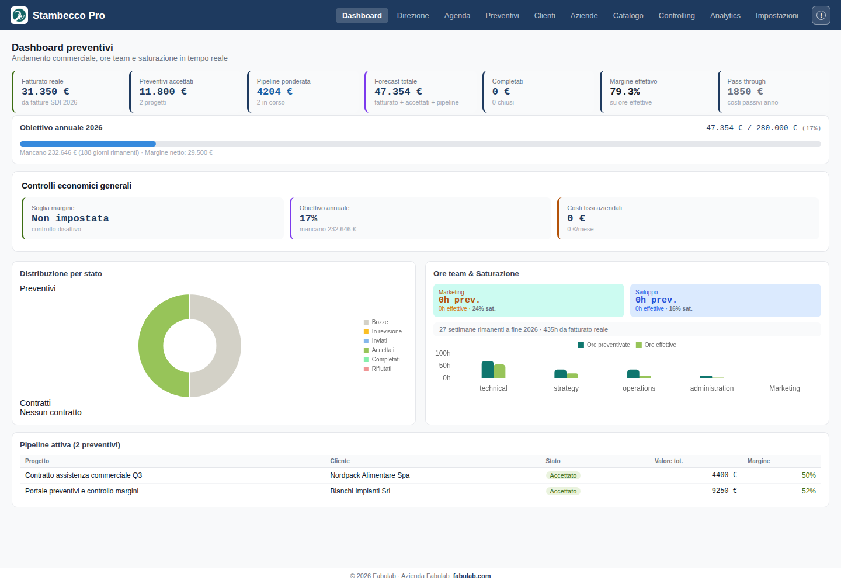This screenshot has width=841, height=584.
Task: Click the Accettato badge for Bianchi Impianti
Action: point(563,491)
